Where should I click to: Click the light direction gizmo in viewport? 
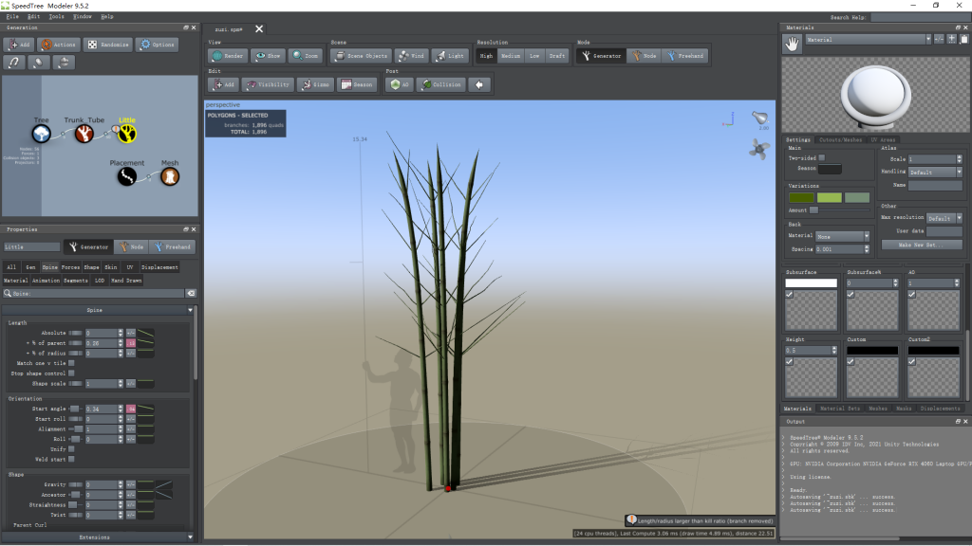[x=760, y=118]
